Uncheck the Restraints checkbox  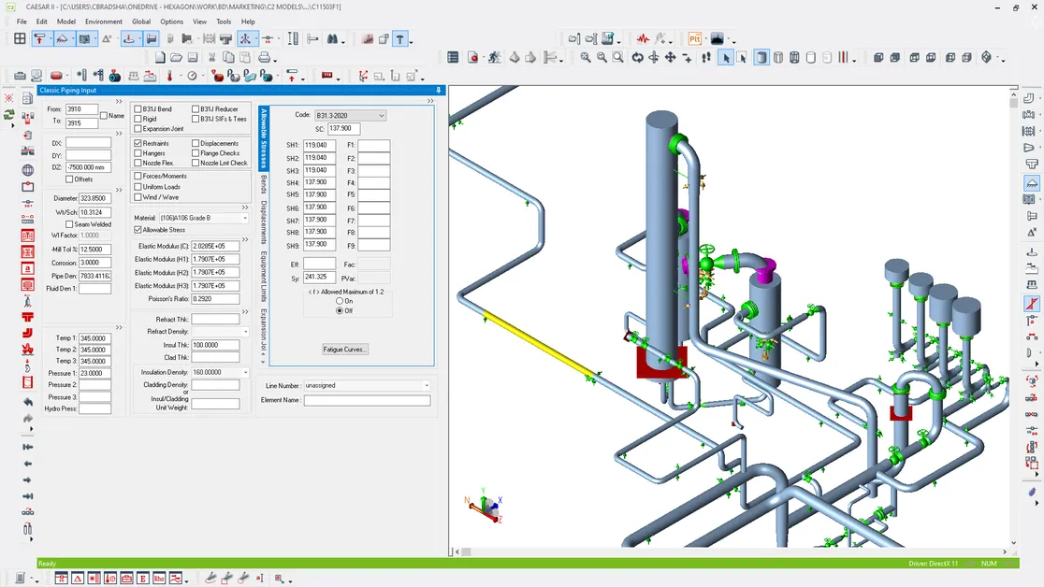pyautogui.click(x=138, y=143)
